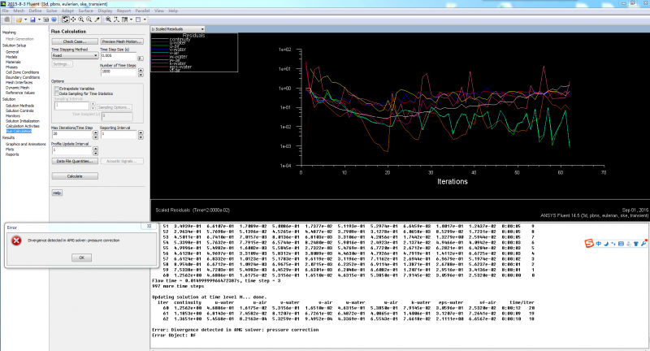Click the Calculate button
Viewport: 650px width, 351px height.
(x=75, y=175)
